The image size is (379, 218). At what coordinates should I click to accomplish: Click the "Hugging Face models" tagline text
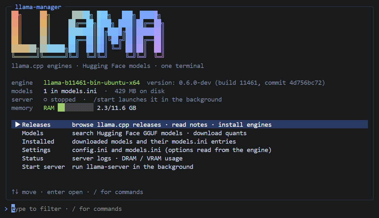point(116,66)
